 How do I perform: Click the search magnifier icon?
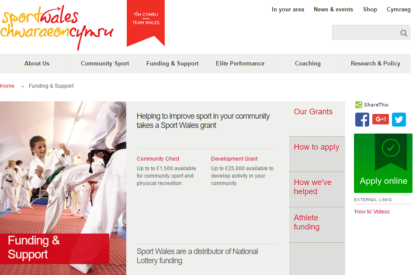(x=403, y=33)
